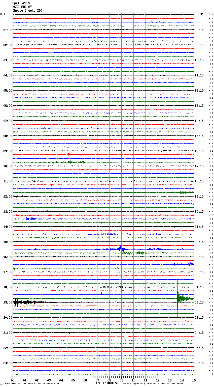Click the 16:15 UTC time label
This screenshot has height=387, width=214.
pos(199,151)
